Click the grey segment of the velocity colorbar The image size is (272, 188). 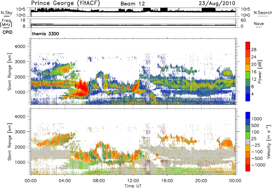pyautogui.click(x=248, y=142)
